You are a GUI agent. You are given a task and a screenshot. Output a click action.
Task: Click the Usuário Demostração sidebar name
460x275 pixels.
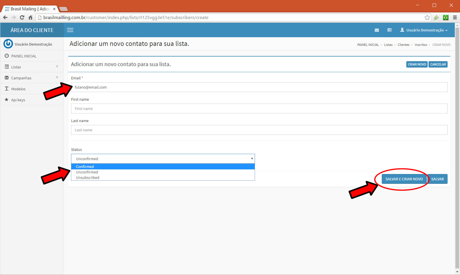coord(33,44)
